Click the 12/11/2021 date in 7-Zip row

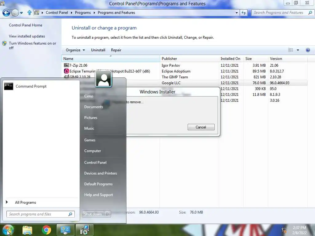pyautogui.click(x=229, y=65)
